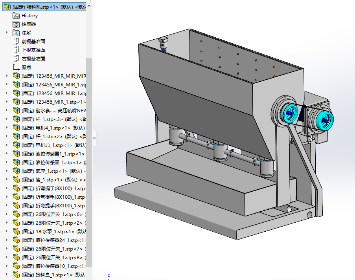The height and width of the screenshot is (280, 355).
Task: Select the 上视基准面 text label
Action: (33, 50)
